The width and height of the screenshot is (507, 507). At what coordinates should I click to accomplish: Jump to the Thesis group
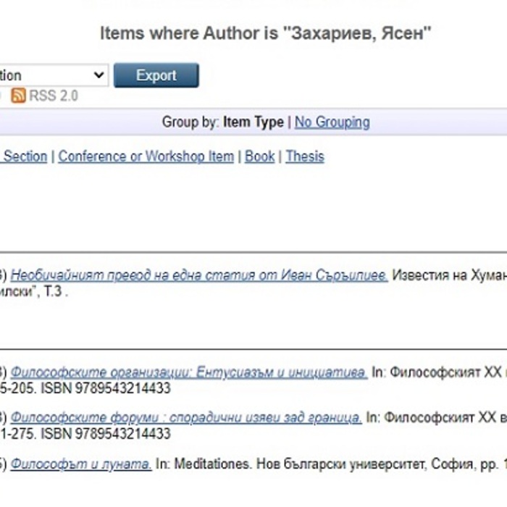point(305,156)
